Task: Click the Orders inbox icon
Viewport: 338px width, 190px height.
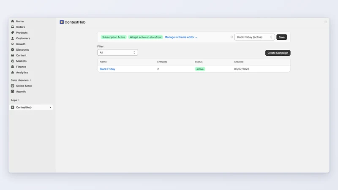Action: 13,27
